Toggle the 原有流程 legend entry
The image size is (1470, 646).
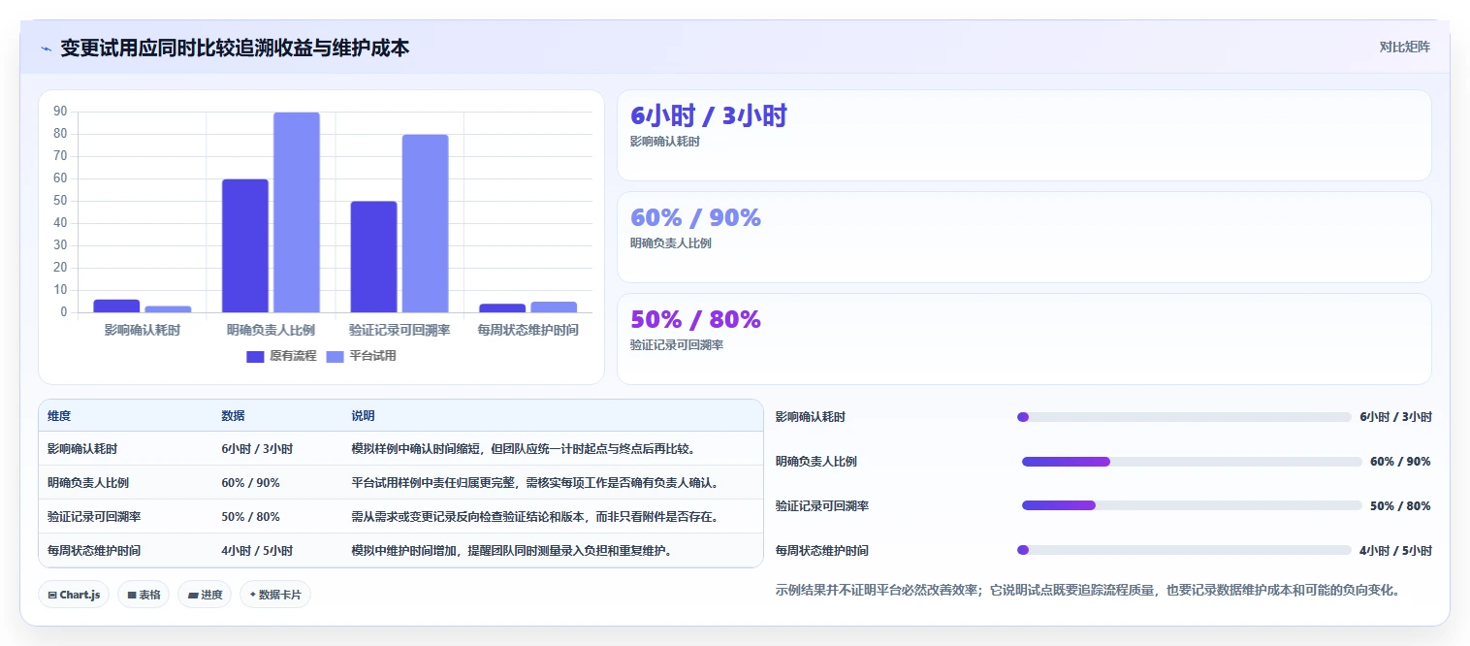[281, 356]
